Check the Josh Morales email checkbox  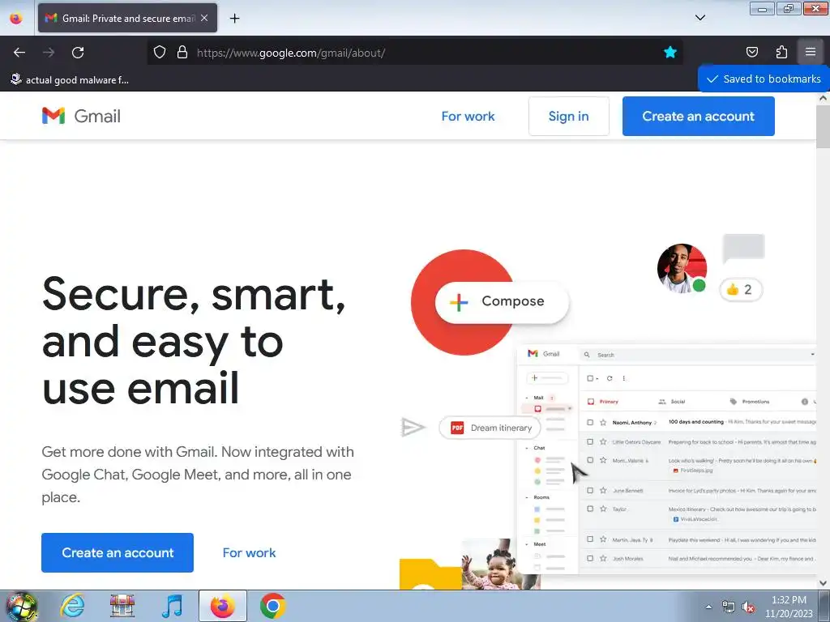(590, 558)
